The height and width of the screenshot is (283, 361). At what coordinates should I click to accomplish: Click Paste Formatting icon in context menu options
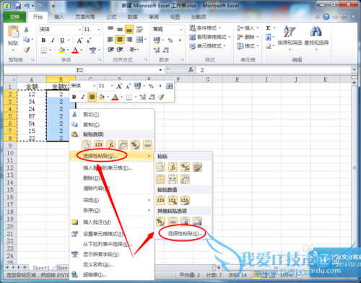coord(135,144)
